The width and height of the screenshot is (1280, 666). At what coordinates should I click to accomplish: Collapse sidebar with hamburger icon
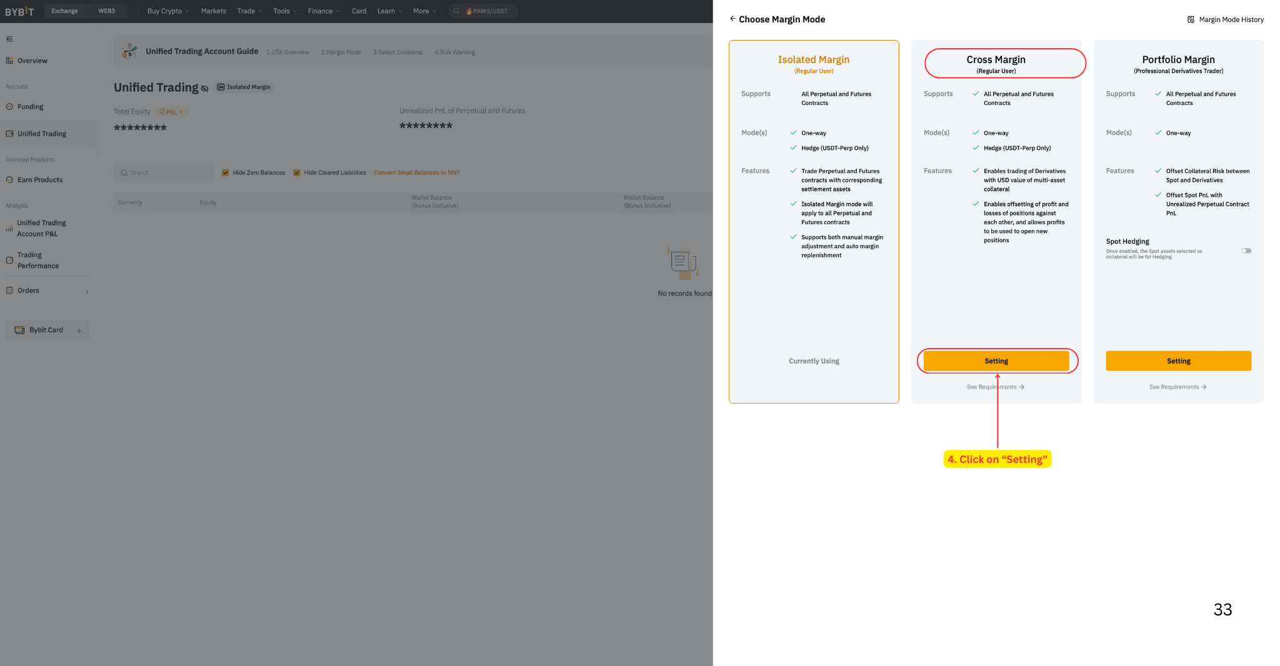pyautogui.click(x=9, y=39)
